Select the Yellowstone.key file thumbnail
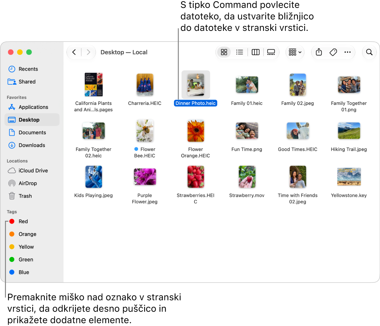380x326 pixels. click(x=349, y=177)
